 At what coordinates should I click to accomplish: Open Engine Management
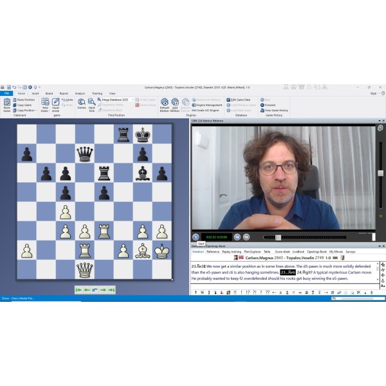point(207,105)
